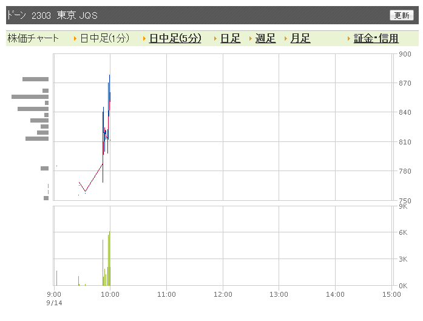423x321 pixels.
Task: Click the 870 price axis label
Action: pos(405,83)
